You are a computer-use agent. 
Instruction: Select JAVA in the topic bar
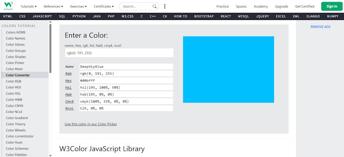(x=97, y=16)
